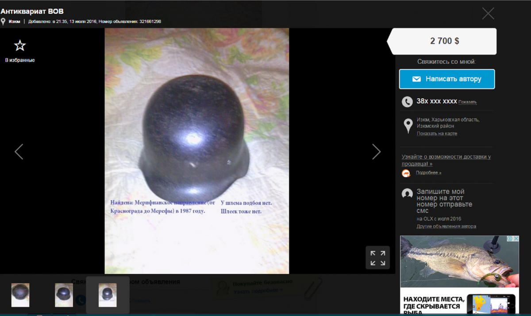Image resolution: width=531 pixels, height=316 pixels.
Task: Open Показать на карте link
Action: [437, 134]
